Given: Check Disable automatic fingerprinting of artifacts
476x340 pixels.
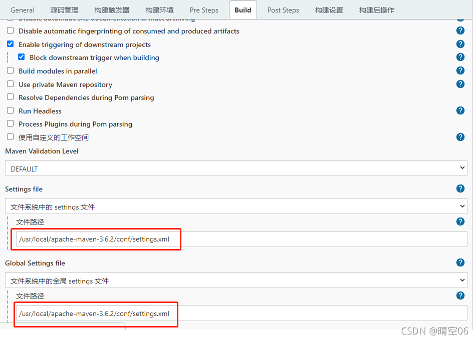Looking at the screenshot, I should click(x=11, y=30).
